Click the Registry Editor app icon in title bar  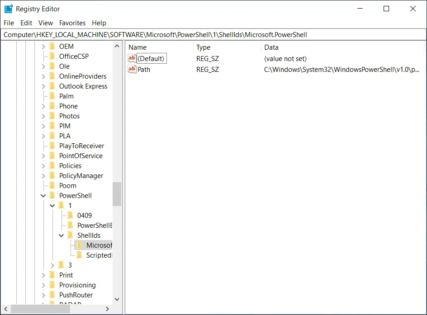point(9,9)
